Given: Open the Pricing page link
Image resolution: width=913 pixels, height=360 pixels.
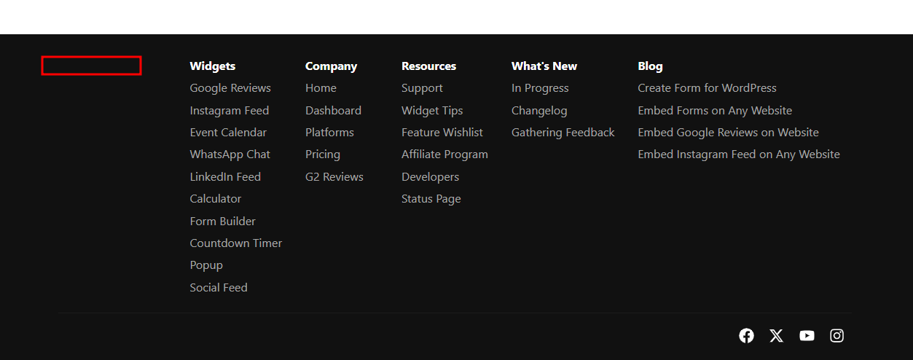Looking at the screenshot, I should coord(323,154).
